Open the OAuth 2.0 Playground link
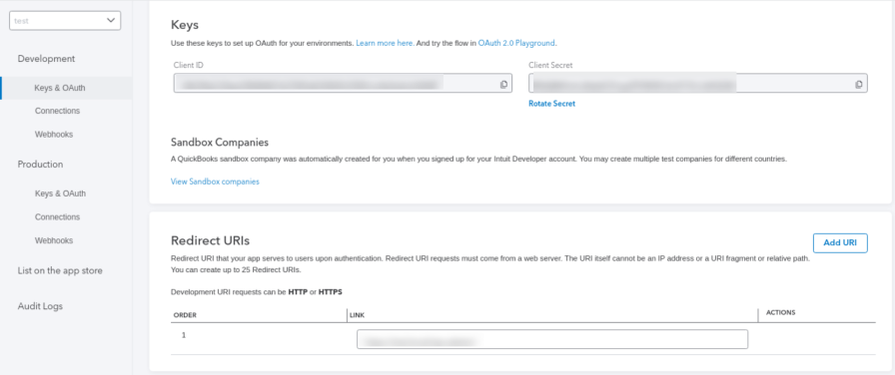 pyautogui.click(x=516, y=43)
